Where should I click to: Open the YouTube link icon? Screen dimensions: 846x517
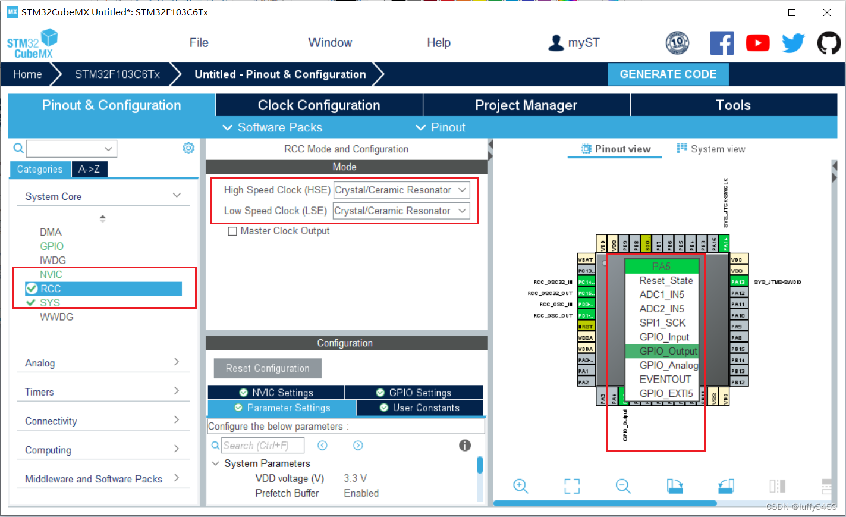[x=757, y=43]
